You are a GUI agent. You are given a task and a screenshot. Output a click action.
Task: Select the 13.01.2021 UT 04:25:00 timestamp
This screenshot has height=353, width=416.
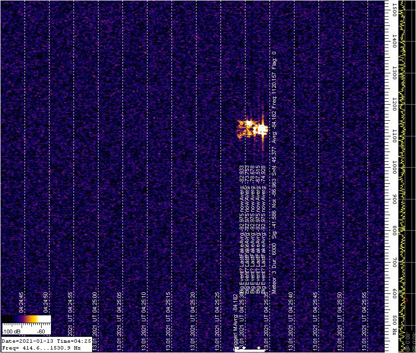(95, 322)
